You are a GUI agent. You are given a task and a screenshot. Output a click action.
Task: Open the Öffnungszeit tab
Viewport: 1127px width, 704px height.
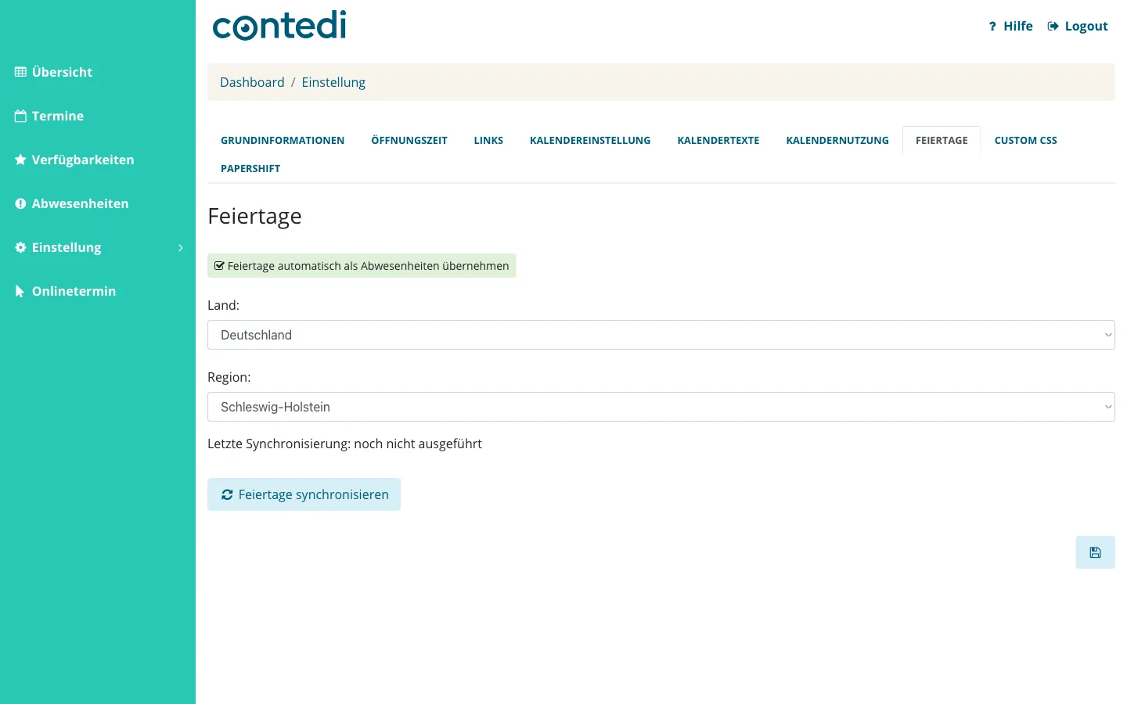point(409,141)
